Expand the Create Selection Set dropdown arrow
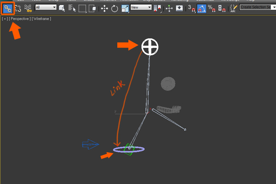 (274, 7)
